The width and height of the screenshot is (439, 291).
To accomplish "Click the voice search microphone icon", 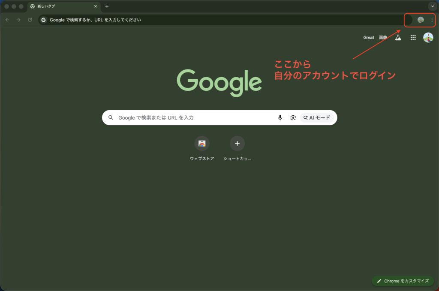I will click(280, 118).
